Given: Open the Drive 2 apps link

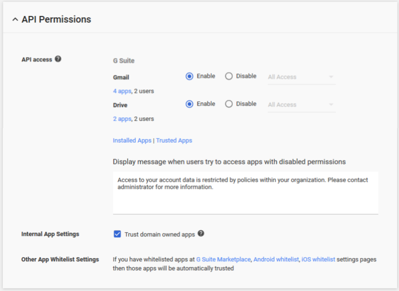Looking at the screenshot, I should tap(122, 119).
